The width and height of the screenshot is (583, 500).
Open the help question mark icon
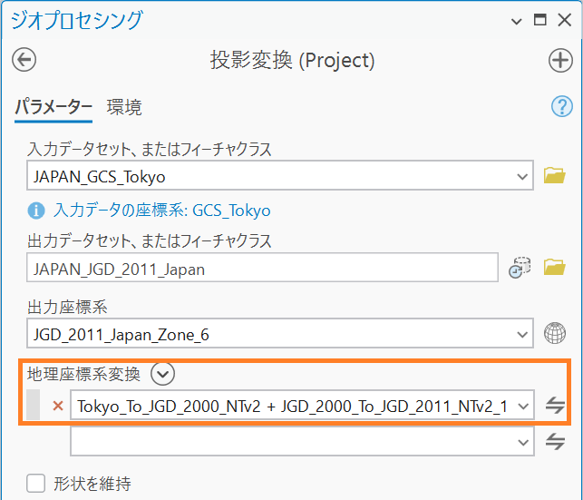coord(561,106)
